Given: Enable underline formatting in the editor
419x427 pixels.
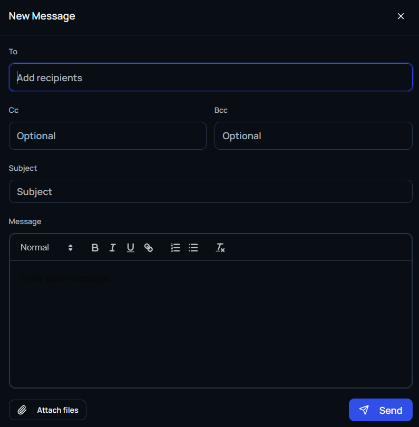Looking at the screenshot, I should coord(130,248).
